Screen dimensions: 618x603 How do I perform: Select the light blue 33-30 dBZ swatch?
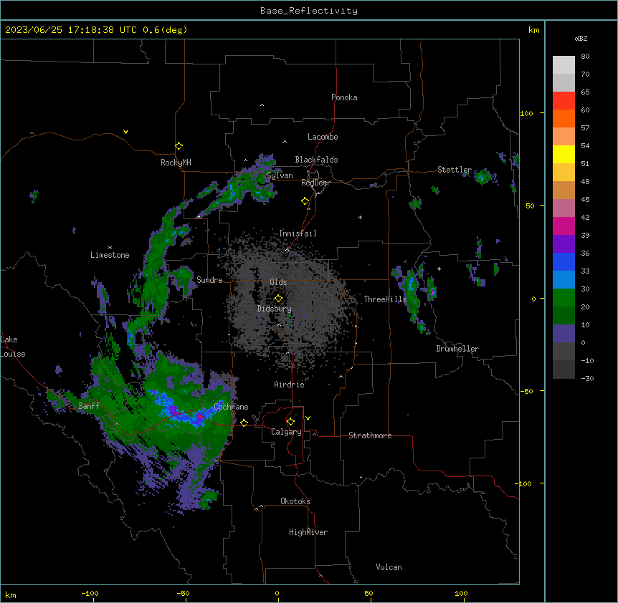coord(564,280)
